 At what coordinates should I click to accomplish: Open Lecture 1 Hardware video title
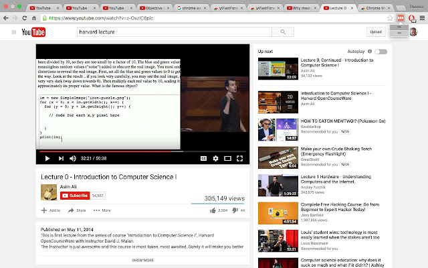(x=336, y=179)
